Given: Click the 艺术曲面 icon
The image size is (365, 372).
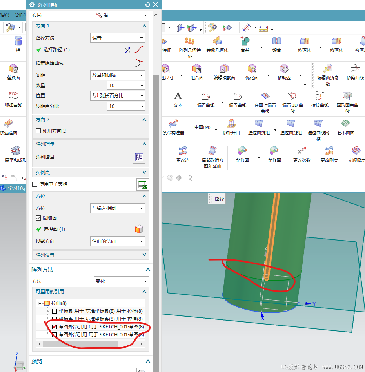Looking at the screenshot, I should point(345,123).
